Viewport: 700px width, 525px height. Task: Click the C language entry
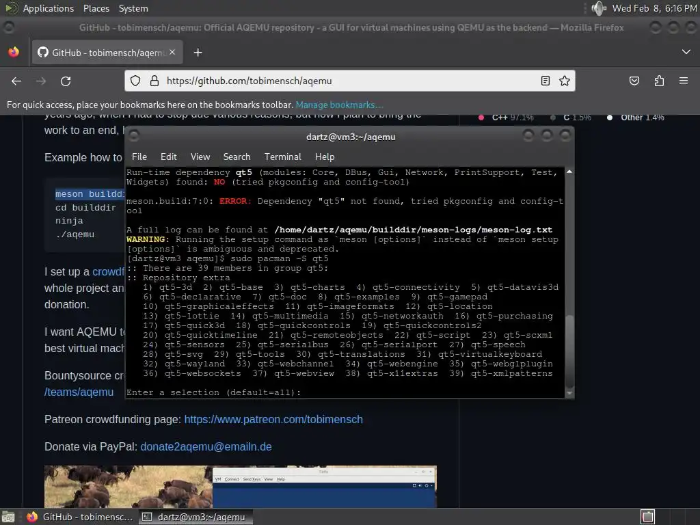(x=571, y=118)
